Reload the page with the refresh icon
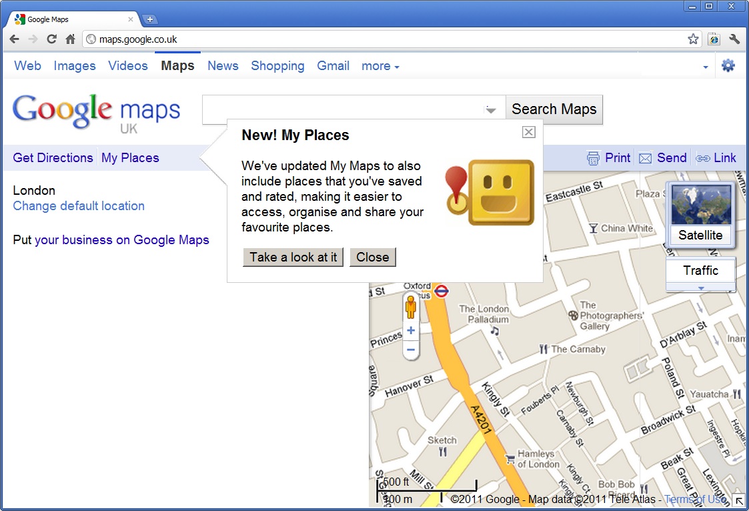The image size is (749, 511). [x=51, y=39]
